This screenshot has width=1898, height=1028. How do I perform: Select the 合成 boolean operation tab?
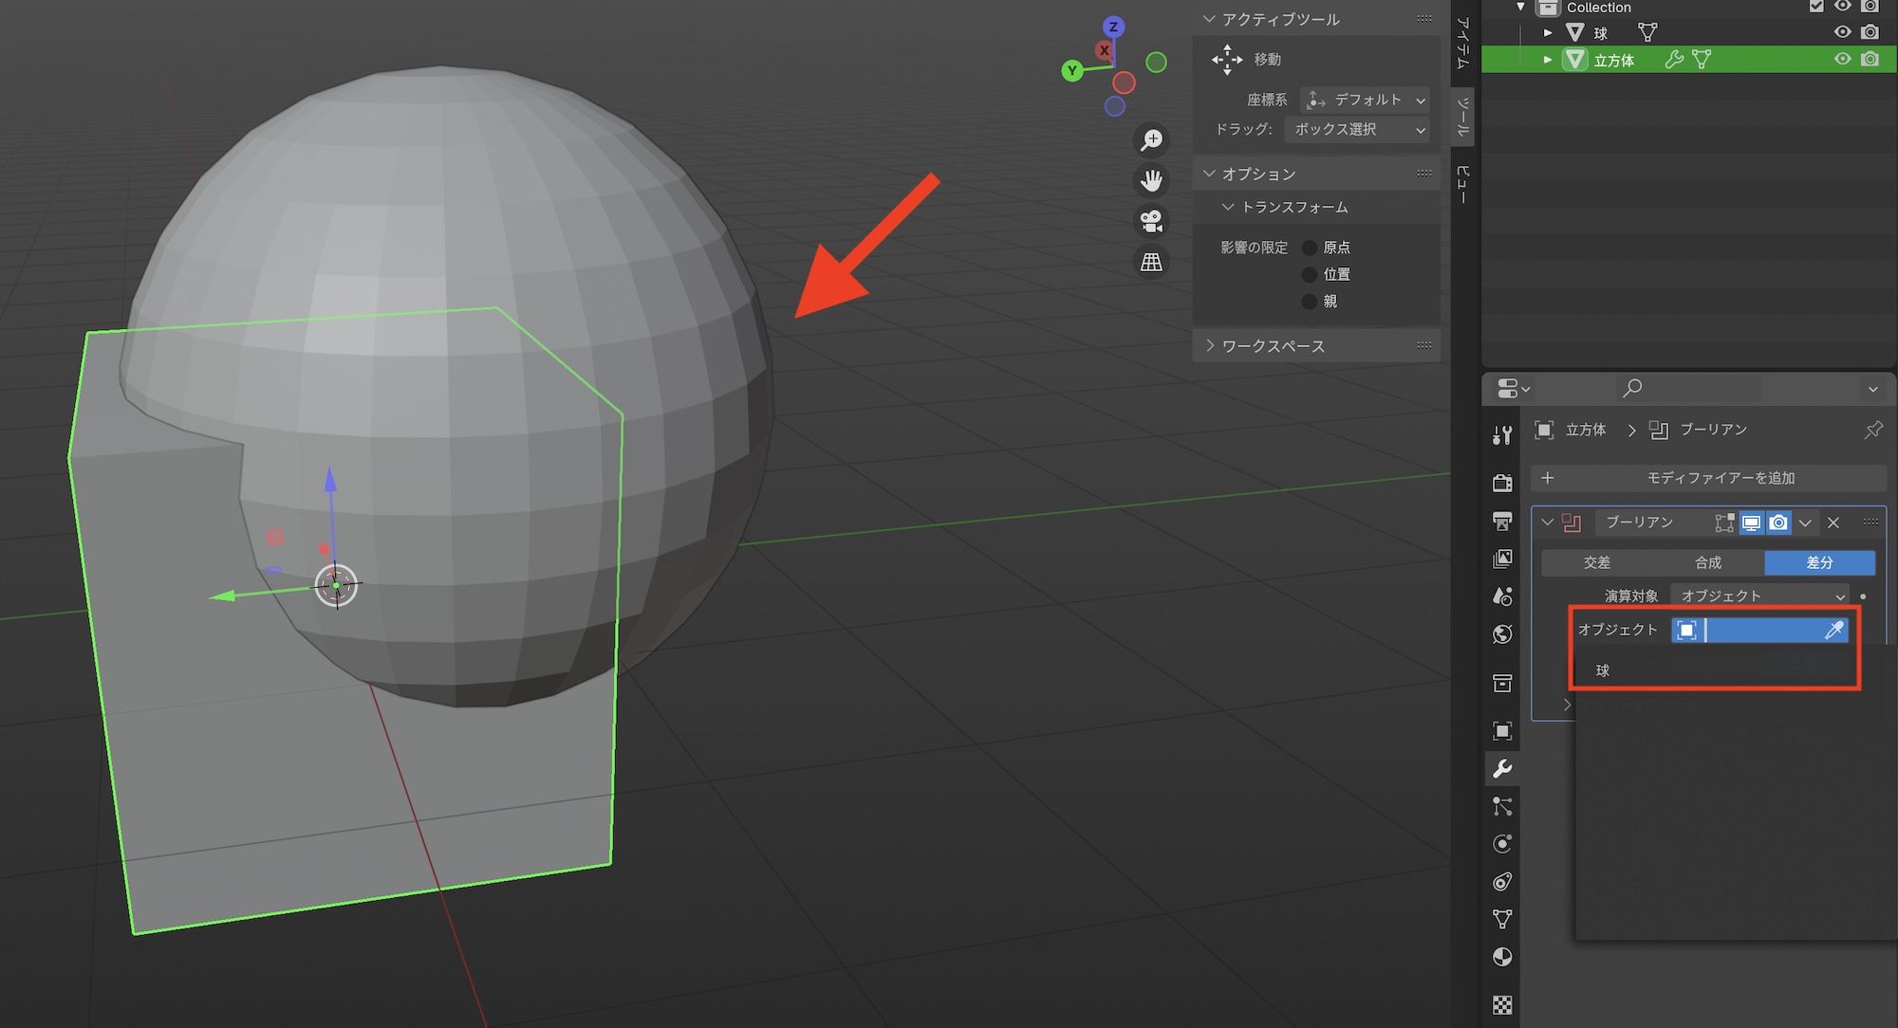1707,562
